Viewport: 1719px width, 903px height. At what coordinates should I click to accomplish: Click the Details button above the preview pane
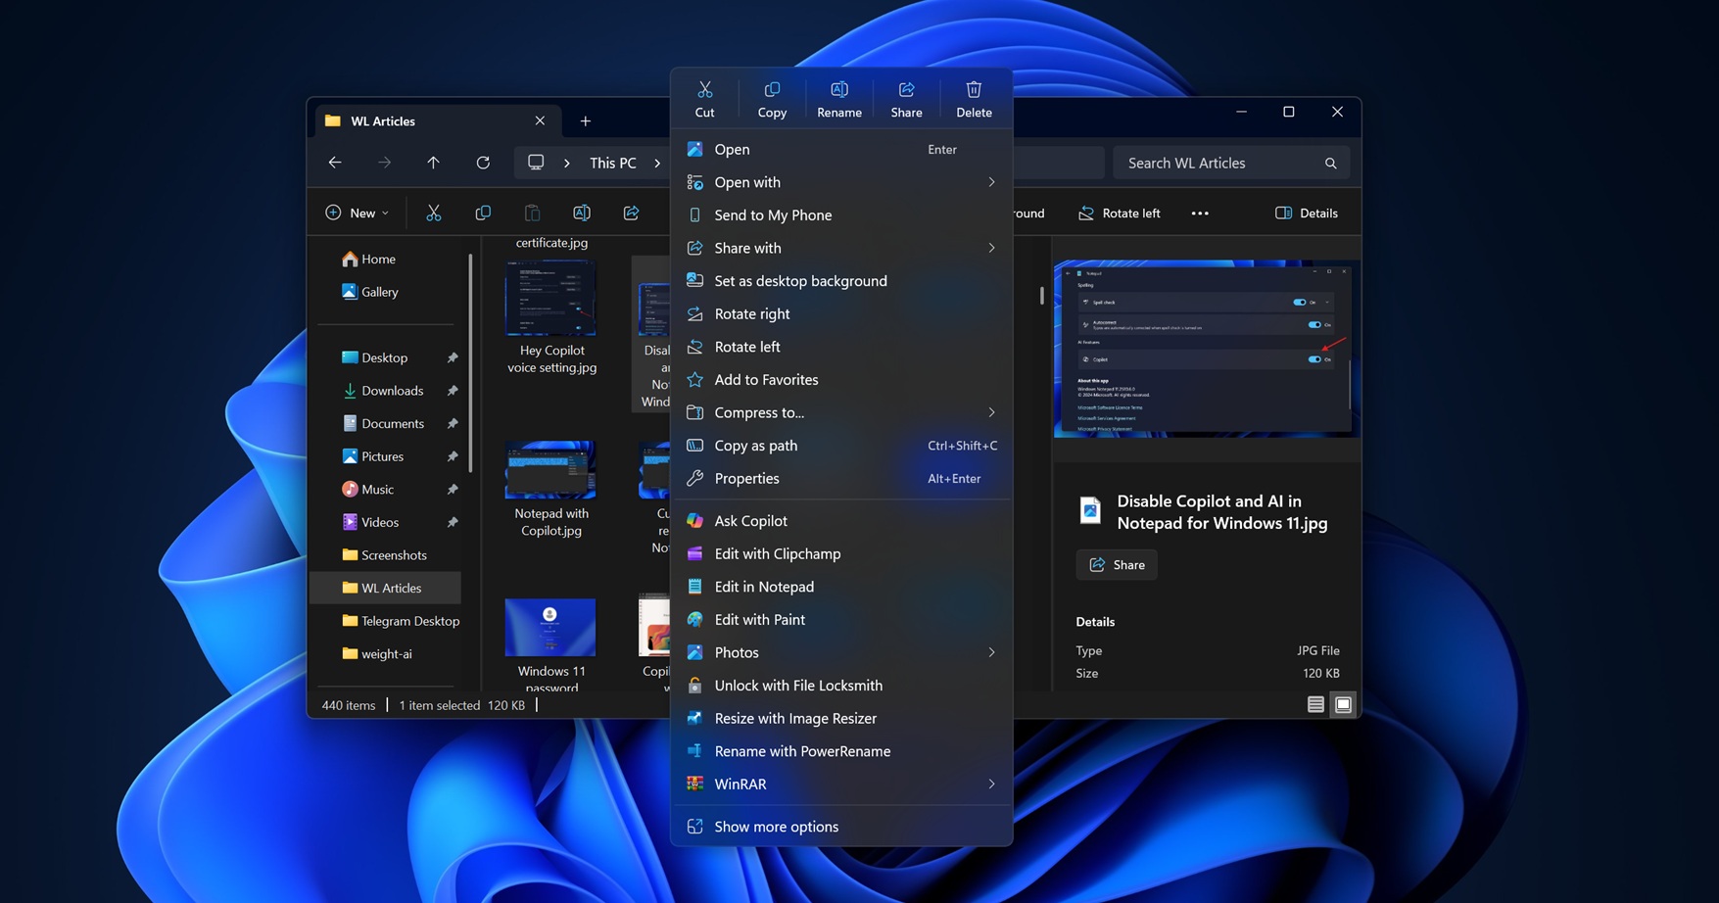pyautogui.click(x=1305, y=213)
